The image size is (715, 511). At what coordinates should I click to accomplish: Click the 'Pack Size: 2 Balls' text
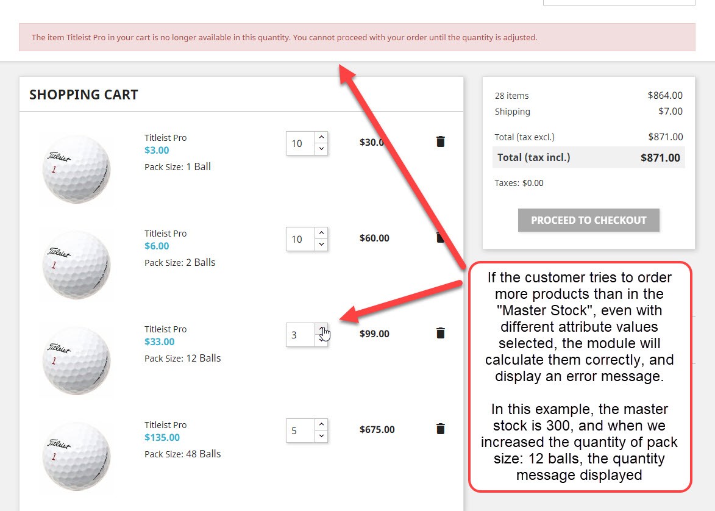(x=180, y=263)
